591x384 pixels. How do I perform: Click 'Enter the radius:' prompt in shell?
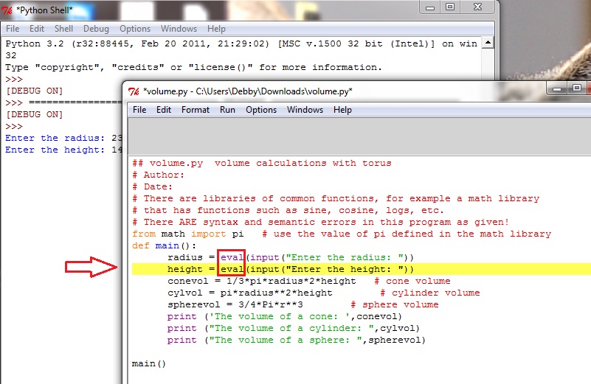click(55, 138)
